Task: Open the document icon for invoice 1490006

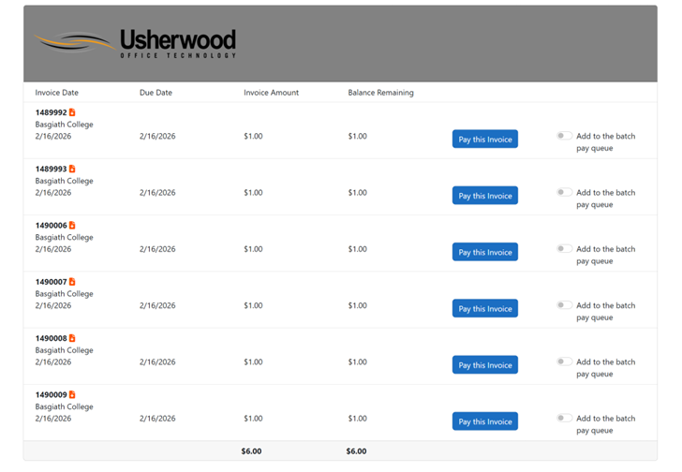Action: (x=72, y=226)
